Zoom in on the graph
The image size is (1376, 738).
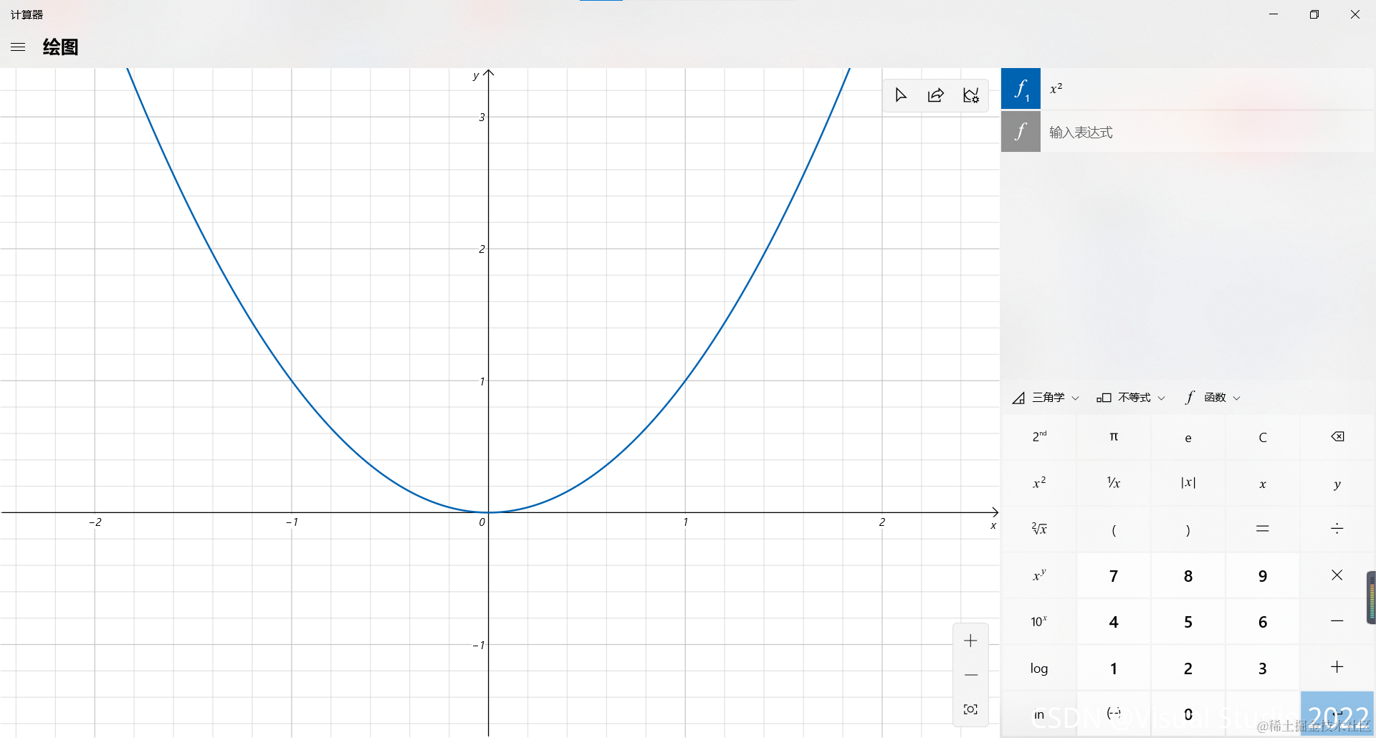970,641
